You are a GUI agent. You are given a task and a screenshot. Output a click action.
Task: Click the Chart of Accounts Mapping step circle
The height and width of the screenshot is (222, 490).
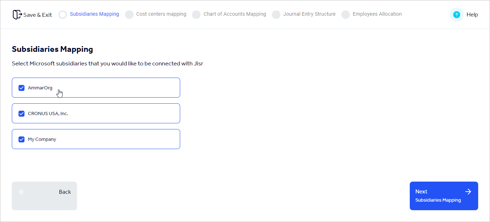coord(196,14)
